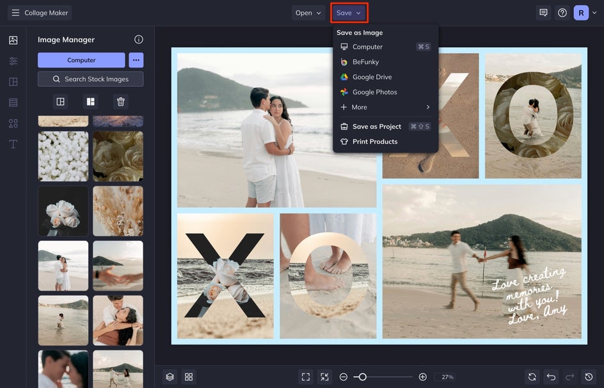Open the layers icon in bottom bar

click(170, 377)
